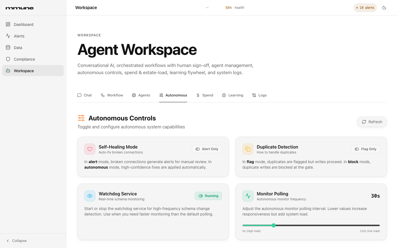Click the 30s polling interval value
Viewport: 398px width, 248px height.
(375, 196)
